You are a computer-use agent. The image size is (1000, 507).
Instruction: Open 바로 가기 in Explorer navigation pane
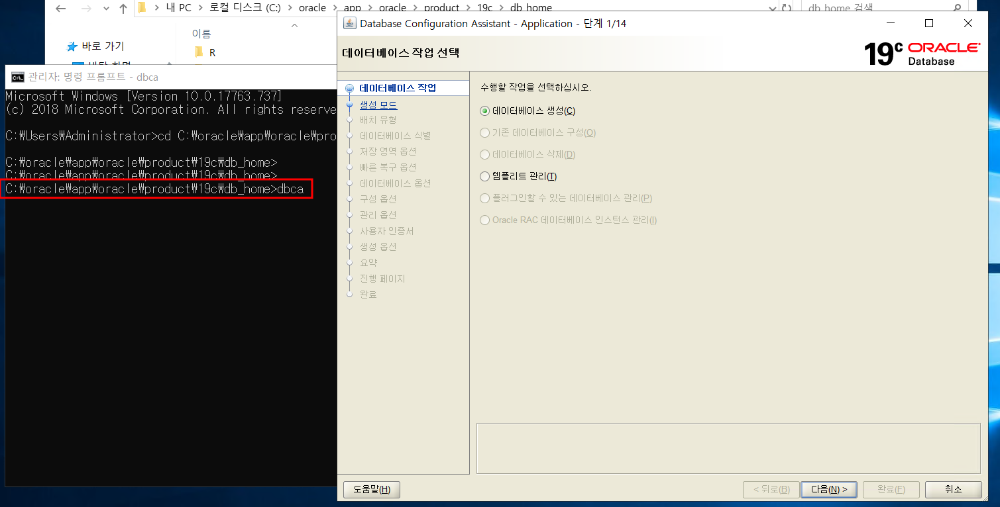pos(103,46)
